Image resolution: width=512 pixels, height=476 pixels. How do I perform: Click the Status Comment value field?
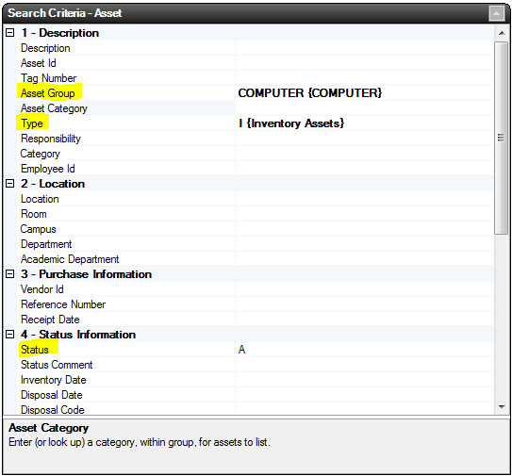364,365
